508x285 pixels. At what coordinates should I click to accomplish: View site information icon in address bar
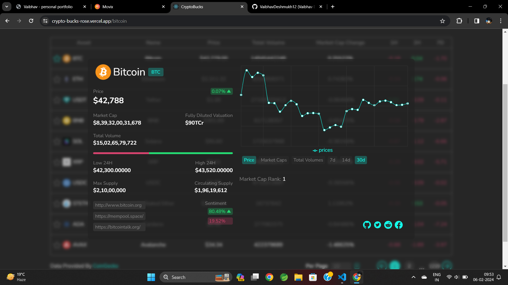coord(45,21)
